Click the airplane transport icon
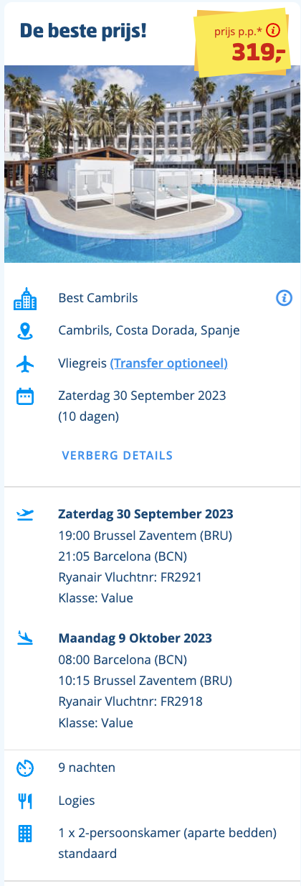Screen dimensions: 301x886 [25, 364]
